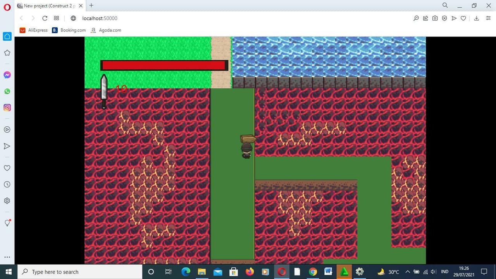This screenshot has width=496, height=279.
Task: Open sidebar bookmarks star
Action: pyautogui.click(x=7, y=53)
